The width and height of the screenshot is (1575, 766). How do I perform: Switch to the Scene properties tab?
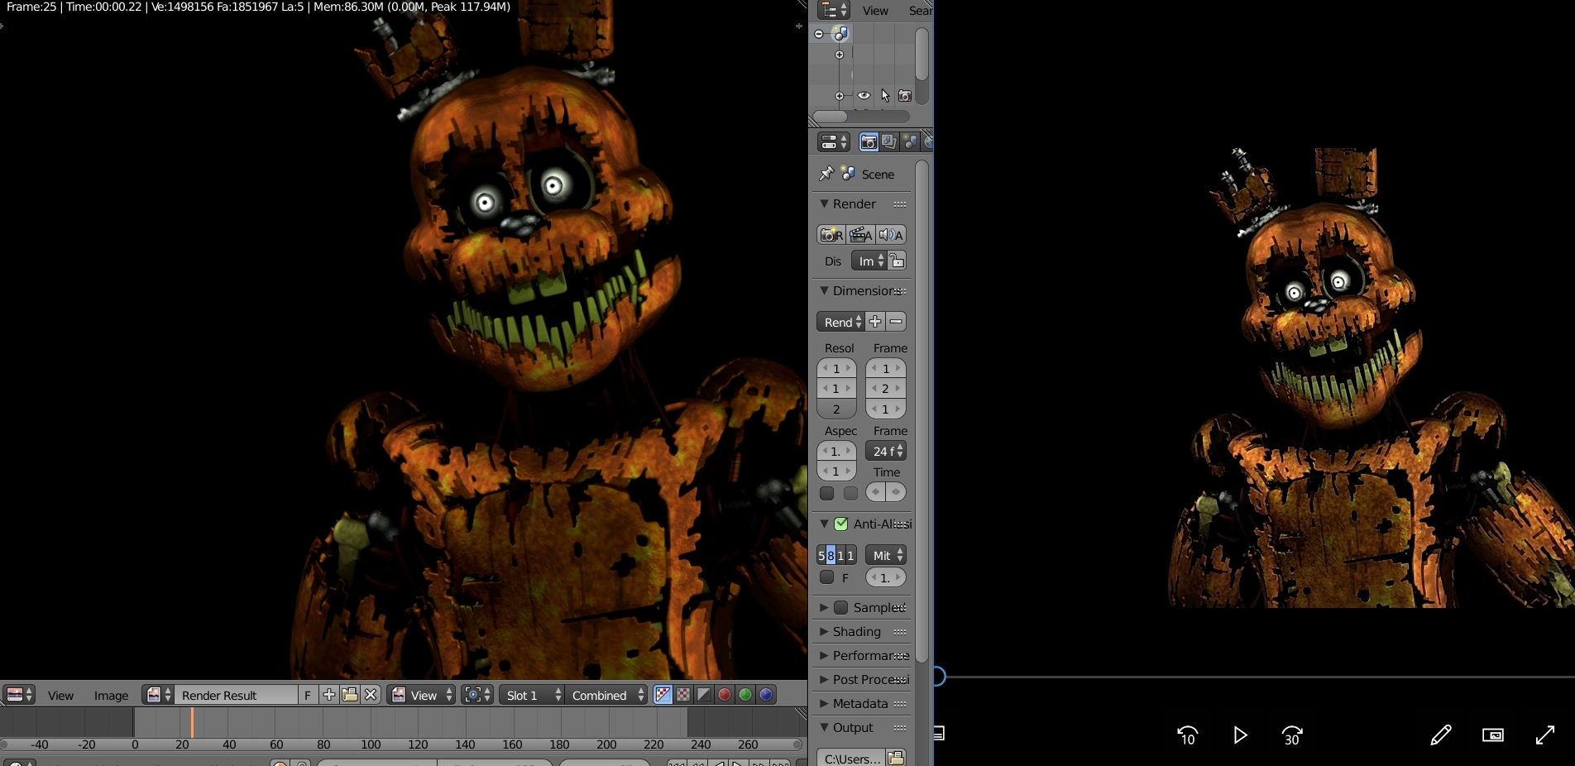[910, 142]
